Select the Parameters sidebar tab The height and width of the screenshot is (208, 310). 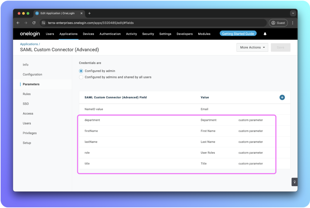click(x=31, y=84)
